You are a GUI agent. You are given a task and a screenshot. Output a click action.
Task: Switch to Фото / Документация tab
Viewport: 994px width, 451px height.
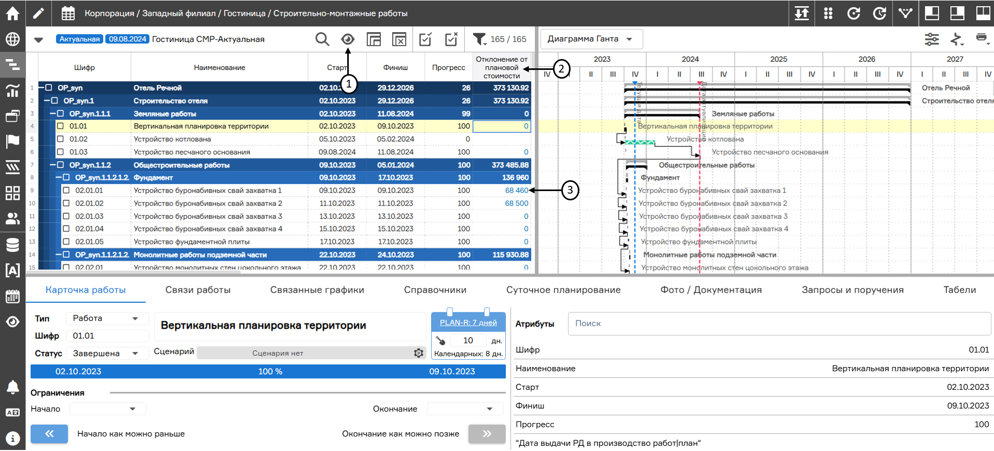point(711,290)
